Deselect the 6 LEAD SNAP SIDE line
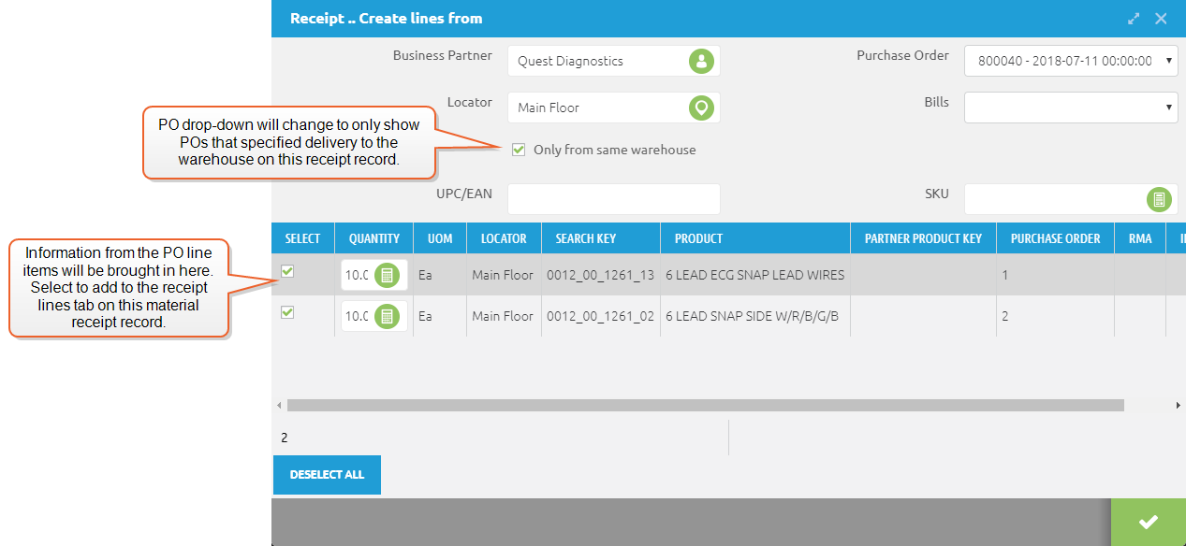 click(287, 312)
